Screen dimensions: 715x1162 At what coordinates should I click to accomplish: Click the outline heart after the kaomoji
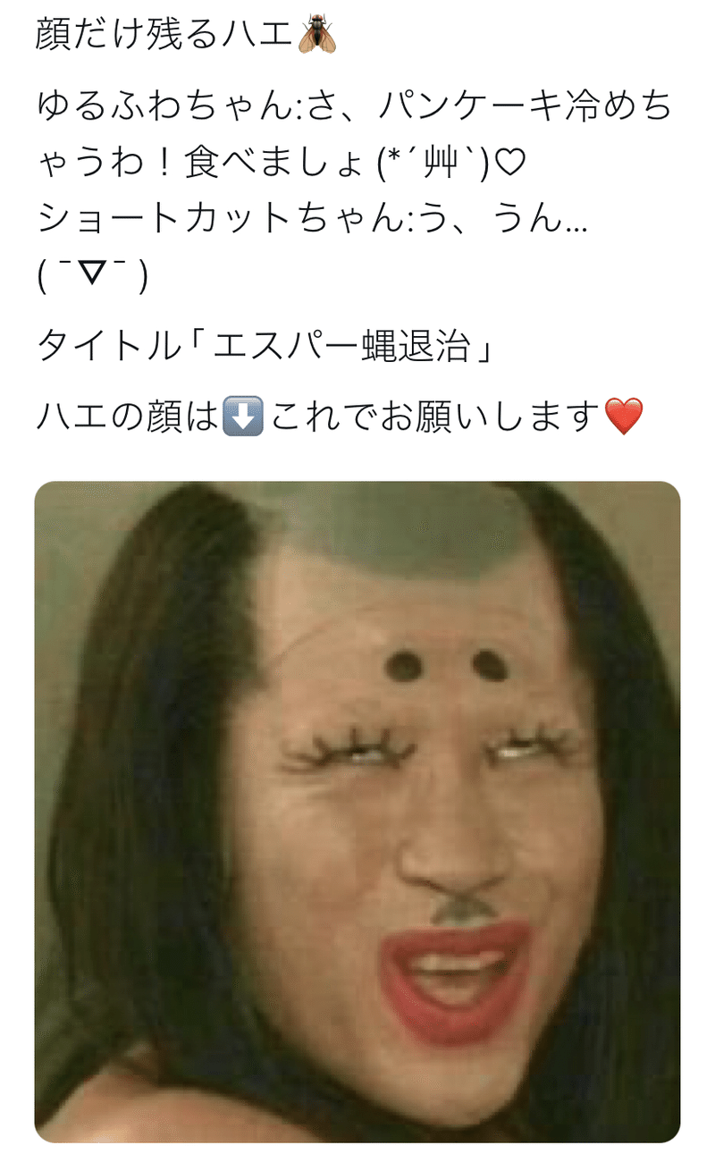509,164
